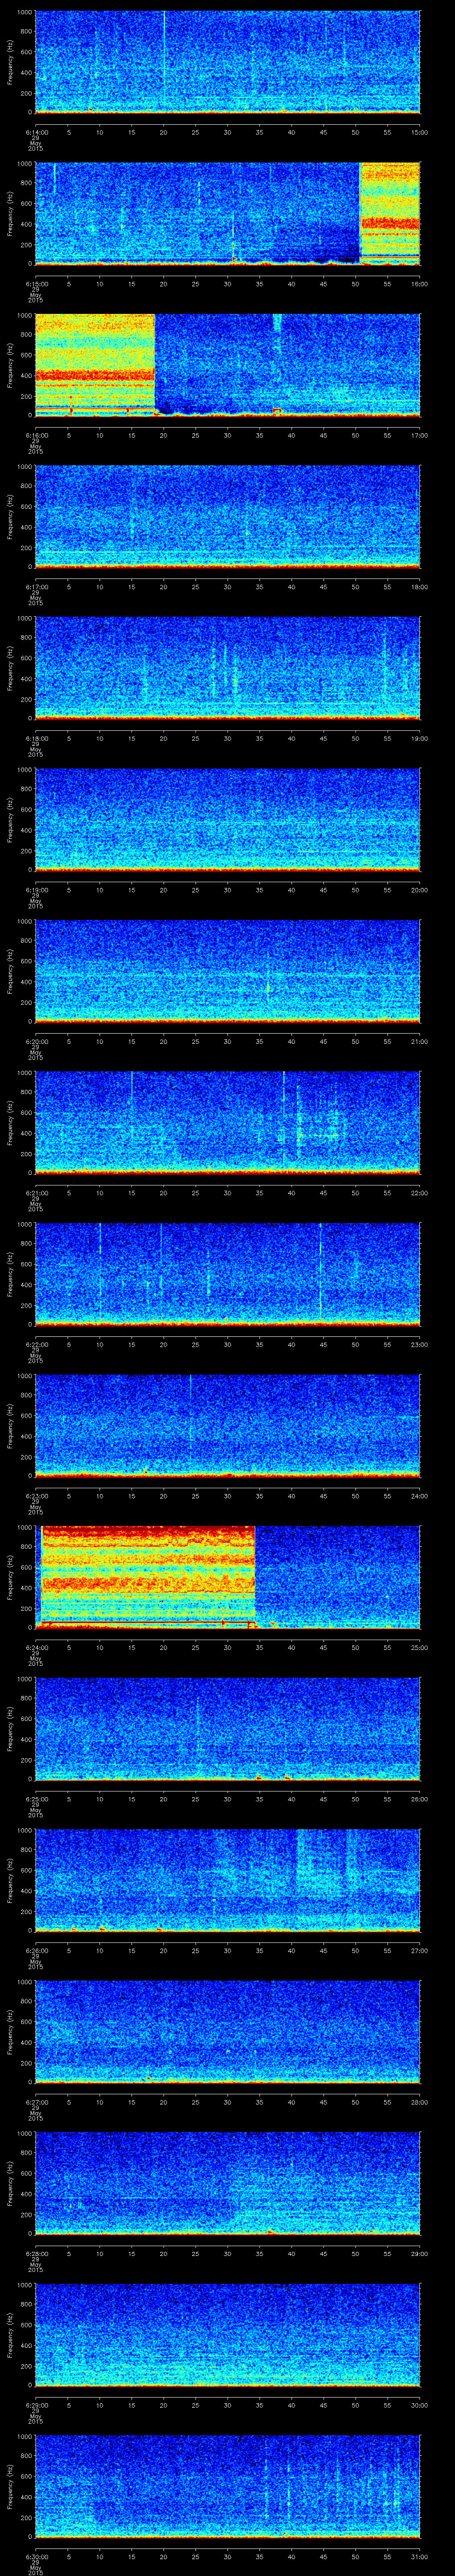
Task: Select the spectrogram panel starting at 6:23:00
Action: tap(228, 1426)
